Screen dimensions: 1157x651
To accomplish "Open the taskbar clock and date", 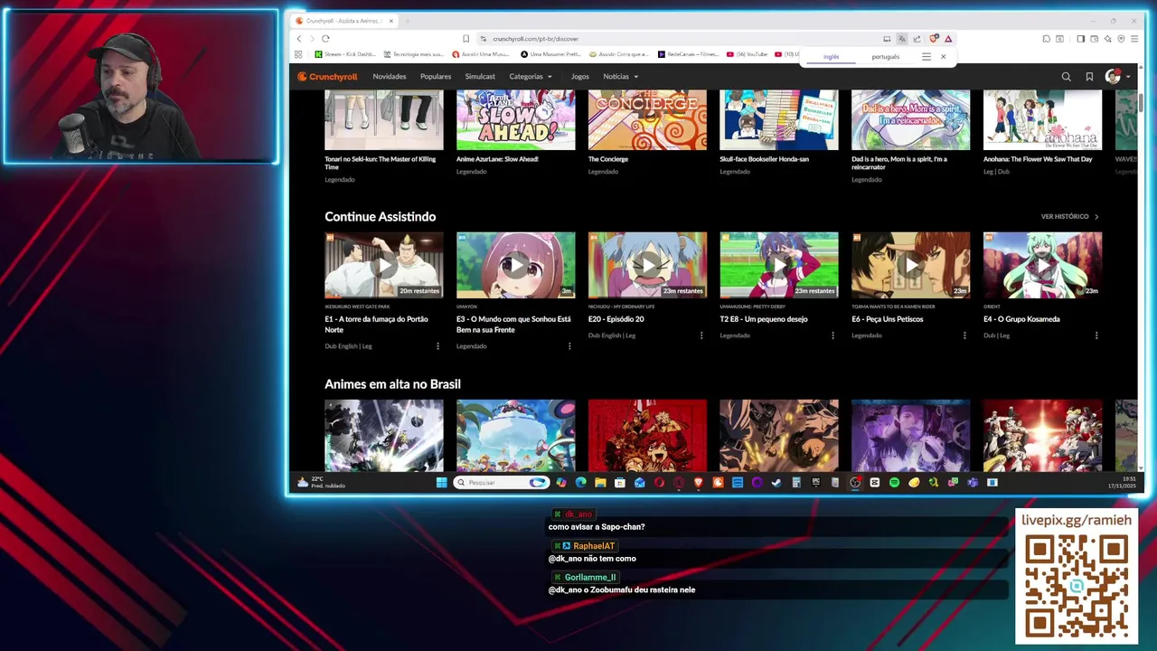I will click(1123, 483).
